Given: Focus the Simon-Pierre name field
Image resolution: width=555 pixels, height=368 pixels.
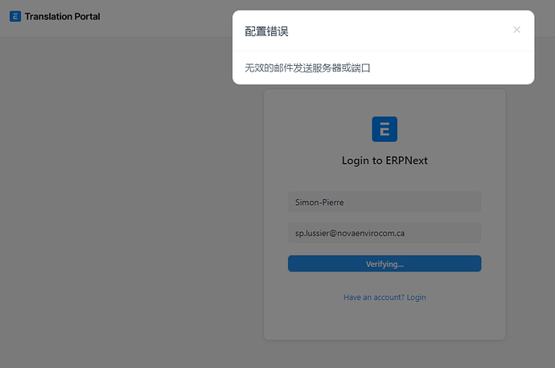Looking at the screenshot, I should [384, 202].
